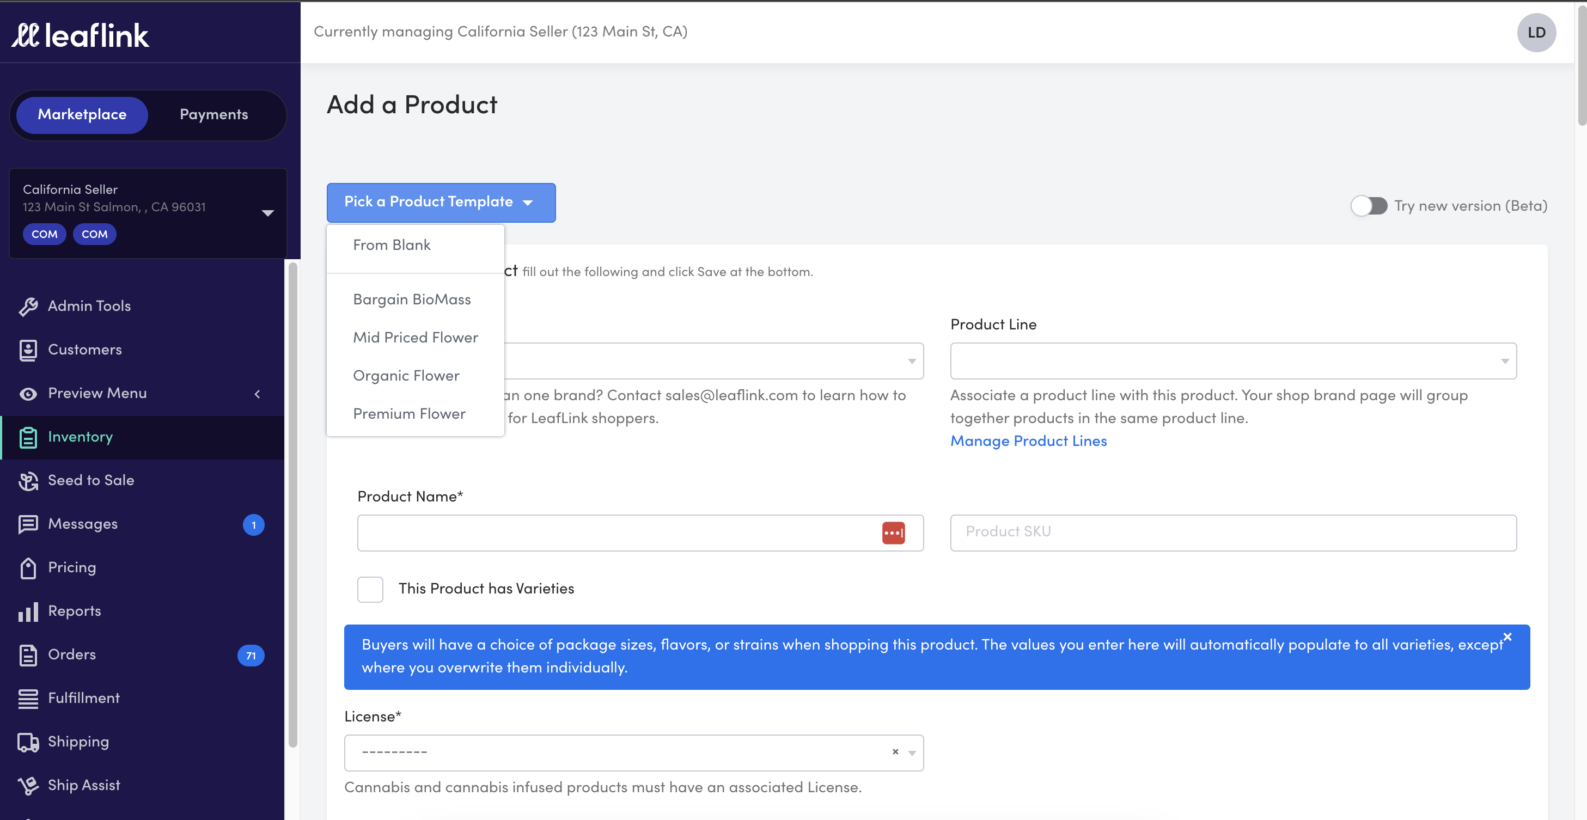Collapse the Pick a Product Template dropdown
Screen dimensions: 1587x820
(441, 202)
